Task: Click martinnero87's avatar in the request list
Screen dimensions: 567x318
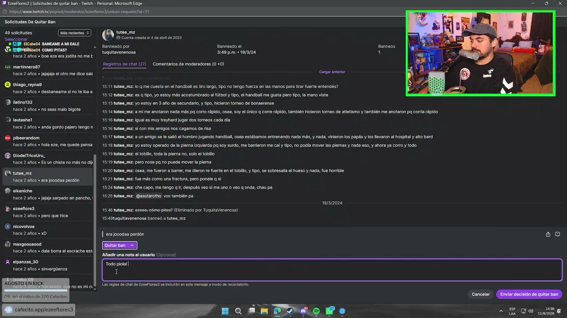Action: 8,67
